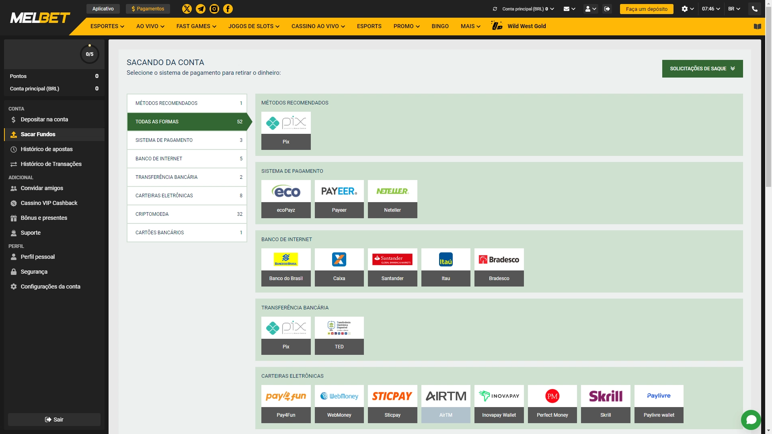Open the Facebook social icon
Viewport: 772px width, 434px height.
pyautogui.click(x=228, y=9)
